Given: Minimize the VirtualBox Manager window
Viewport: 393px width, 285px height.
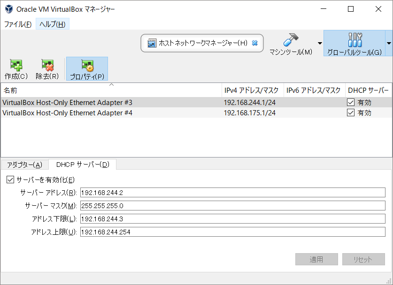Looking at the screenshot, I should [324, 9].
